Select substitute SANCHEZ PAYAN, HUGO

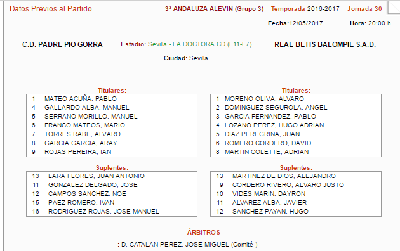tap(270, 212)
